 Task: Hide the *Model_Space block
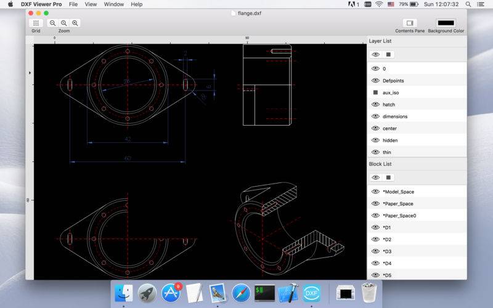coord(375,192)
